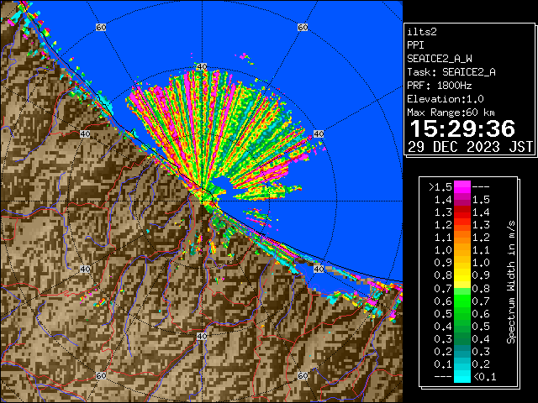The width and height of the screenshot is (538, 403).
Task: Click the product name "SEAICE2_A_W"
Action: (440, 59)
